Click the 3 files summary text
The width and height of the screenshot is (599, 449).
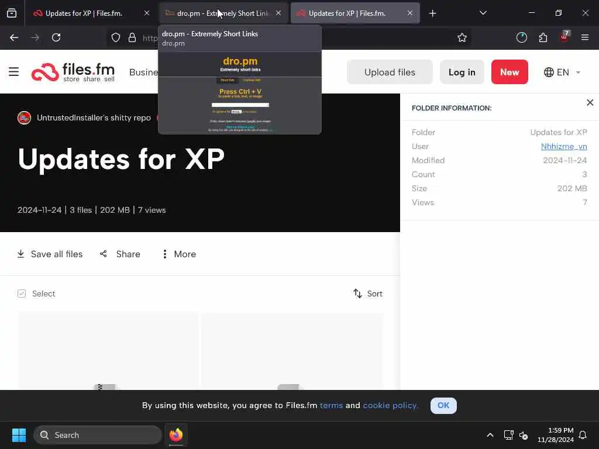pyautogui.click(x=81, y=210)
